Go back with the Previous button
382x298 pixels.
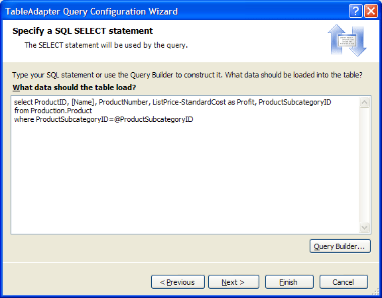(178, 282)
